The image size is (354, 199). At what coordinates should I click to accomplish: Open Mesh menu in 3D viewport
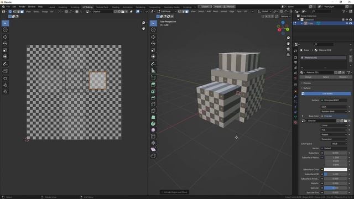tap(216, 12)
